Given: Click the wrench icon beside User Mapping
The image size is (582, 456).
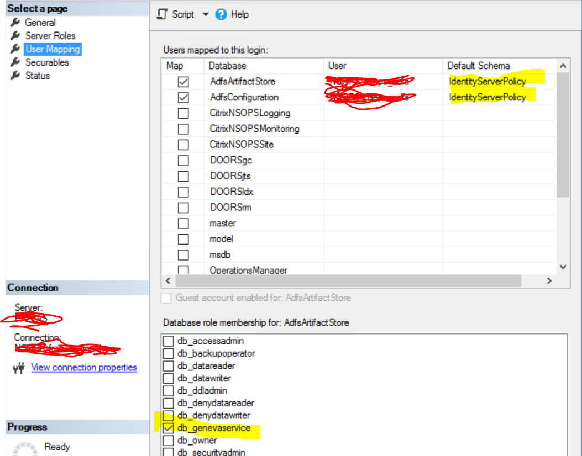Looking at the screenshot, I should pyautogui.click(x=15, y=49).
